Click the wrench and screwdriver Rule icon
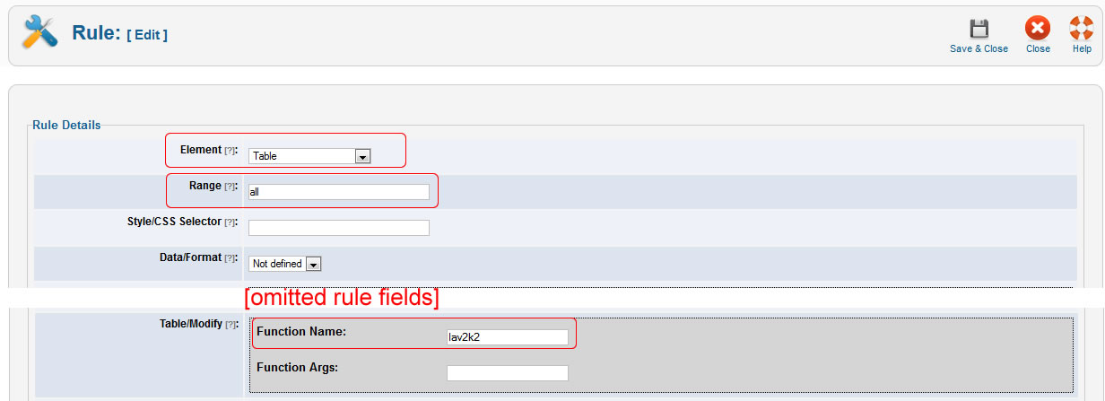Screen dimensions: 1105x401 (x=39, y=34)
